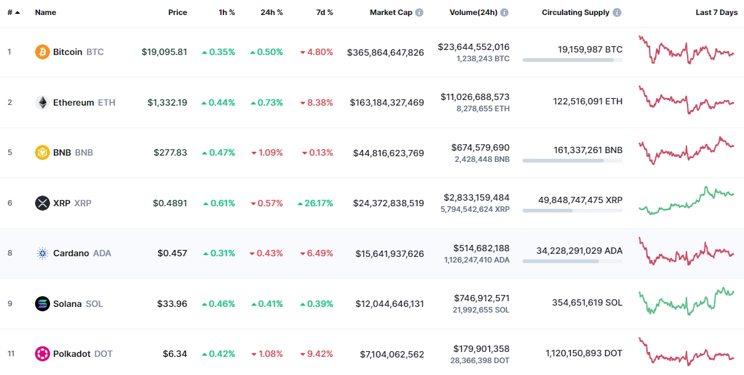The height and width of the screenshot is (375, 744).
Task: Click Bitcoin's market cap $365,864,647,826
Action: [x=385, y=52]
